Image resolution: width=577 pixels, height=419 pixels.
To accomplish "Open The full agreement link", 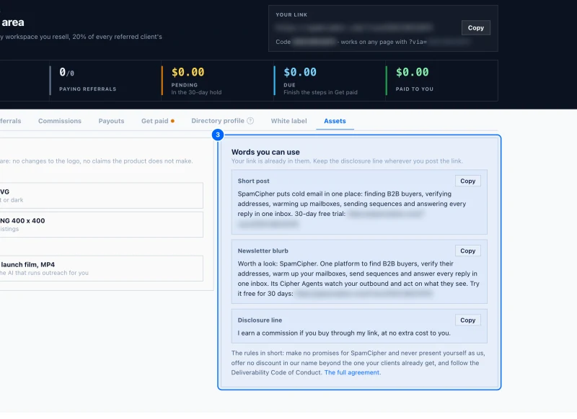I will [x=352, y=372].
